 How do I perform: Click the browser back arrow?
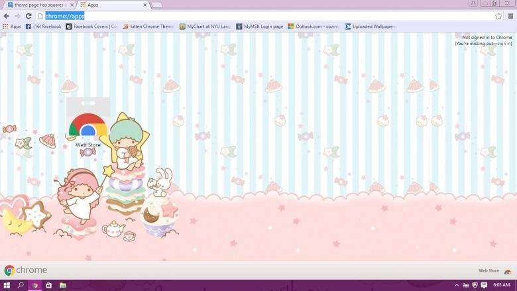(7, 16)
